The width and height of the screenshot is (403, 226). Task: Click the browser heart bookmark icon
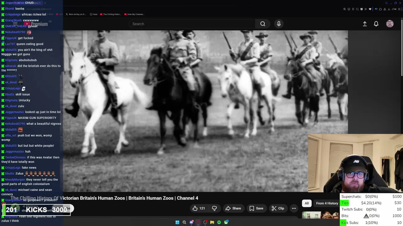(370, 9)
